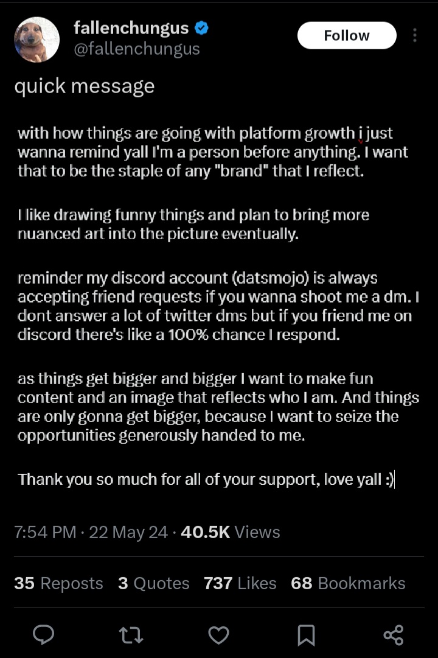Viewport: 438px width, 658px height.
Task: View the 3 Quotes list
Action: point(154,583)
